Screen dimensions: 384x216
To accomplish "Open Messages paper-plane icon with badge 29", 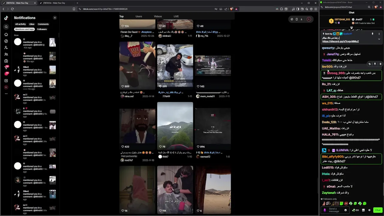I will pyautogui.click(x=6, y=67).
